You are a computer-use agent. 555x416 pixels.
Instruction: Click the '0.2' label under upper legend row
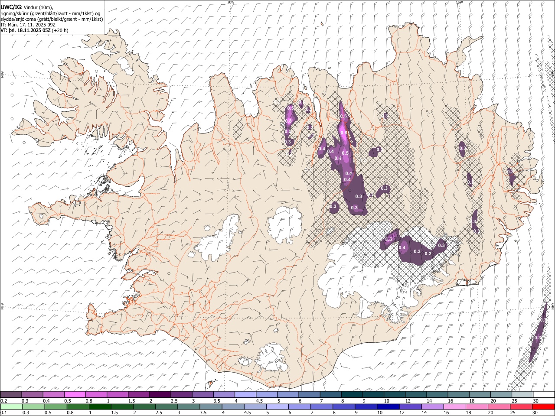[3, 400]
